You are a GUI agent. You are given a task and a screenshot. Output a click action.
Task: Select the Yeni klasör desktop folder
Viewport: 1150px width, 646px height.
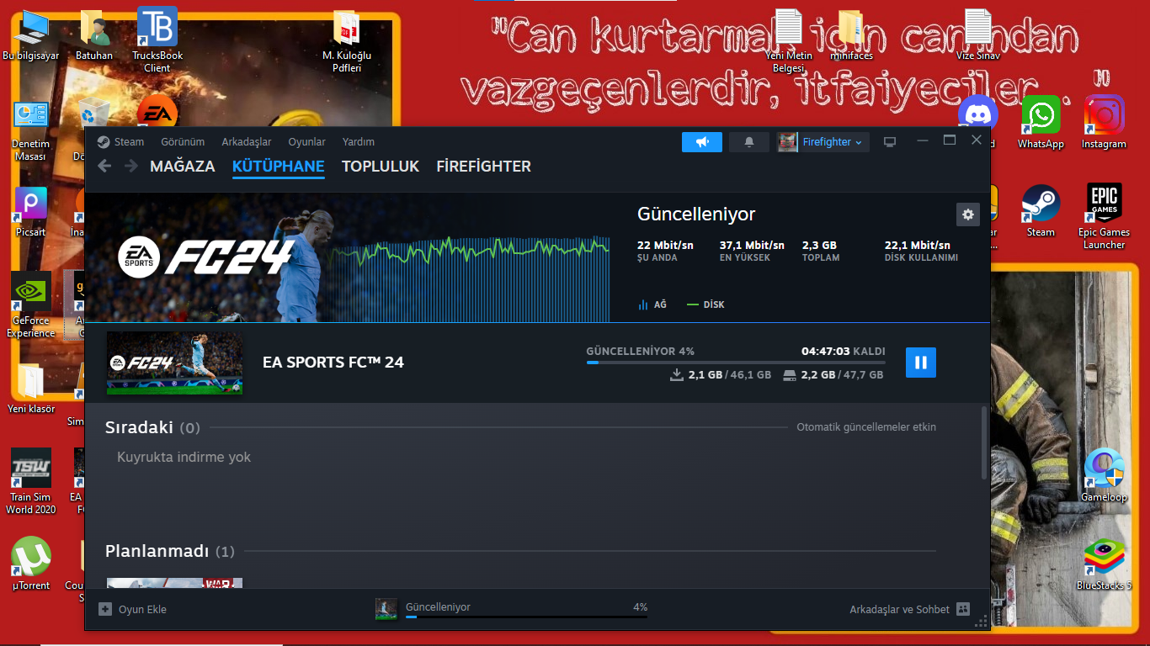(31, 389)
